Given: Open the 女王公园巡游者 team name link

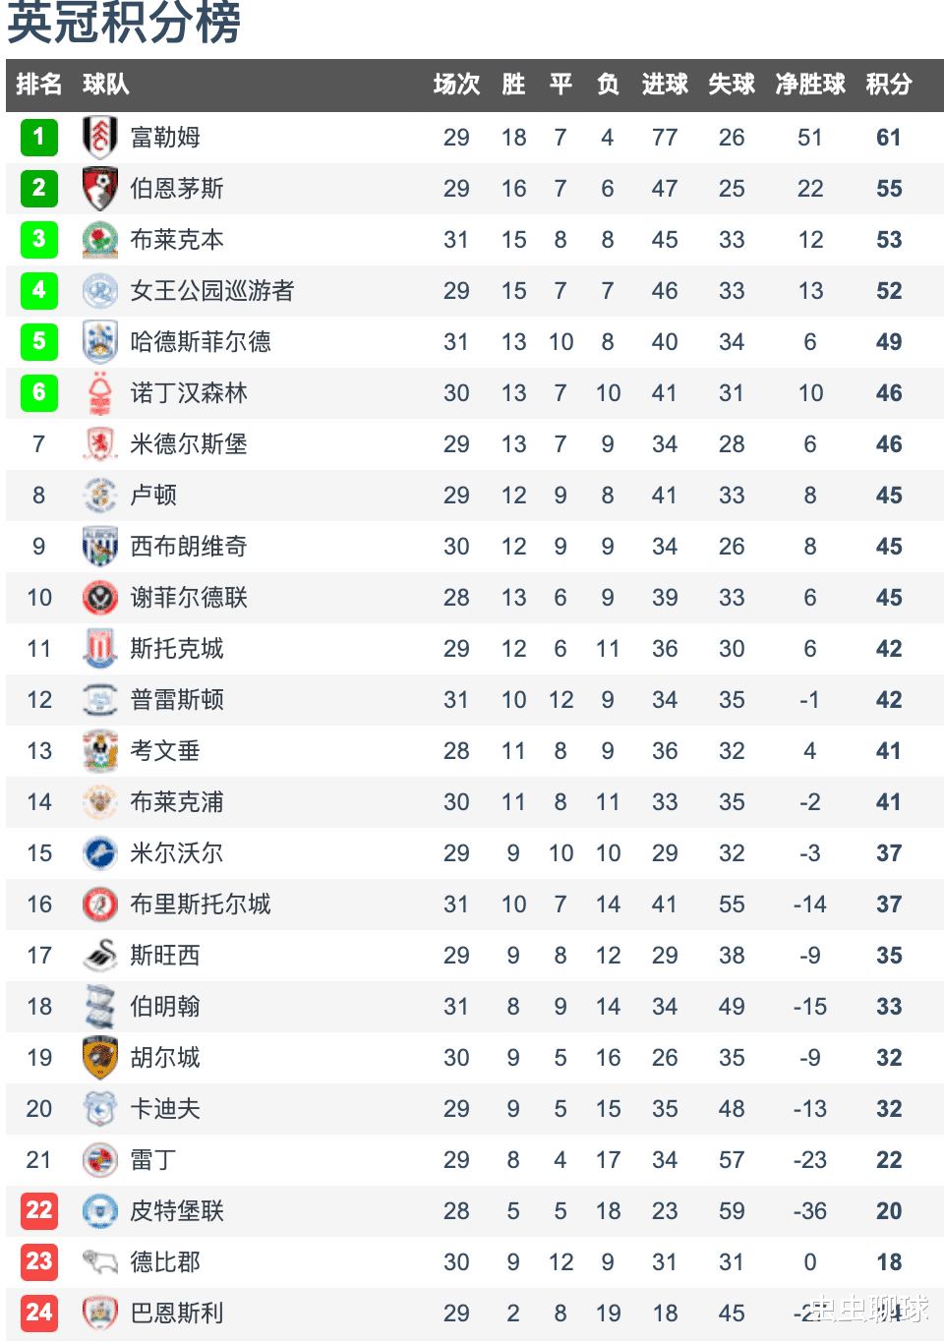Looking at the screenshot, I should (x=212, y=291).
